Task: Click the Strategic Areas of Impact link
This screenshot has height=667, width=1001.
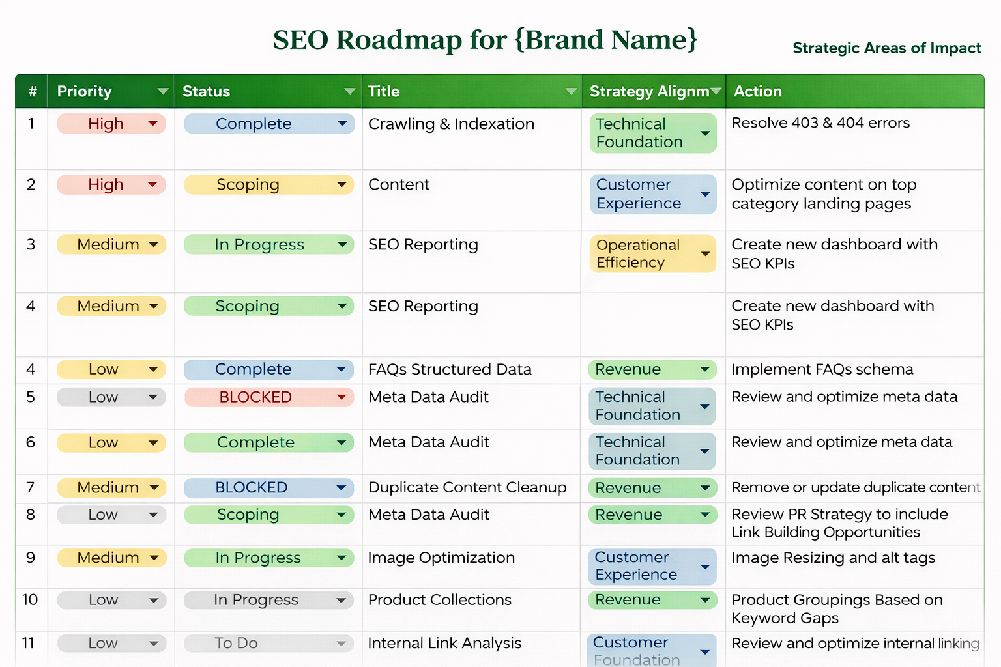Action: 886,48
